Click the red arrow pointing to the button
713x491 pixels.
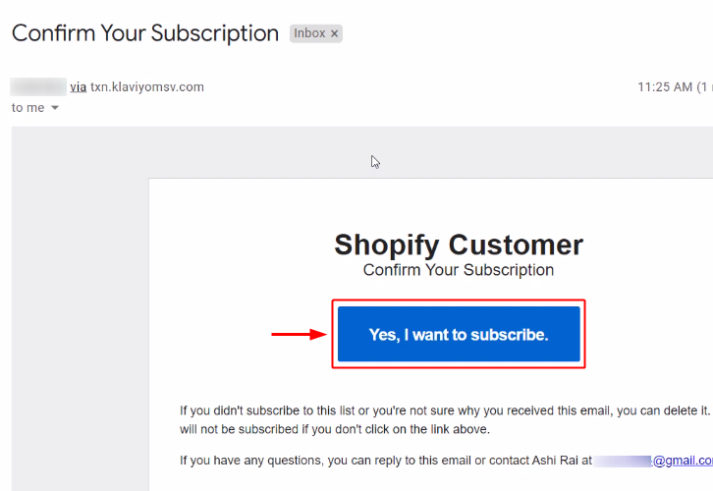click(299, 334)
